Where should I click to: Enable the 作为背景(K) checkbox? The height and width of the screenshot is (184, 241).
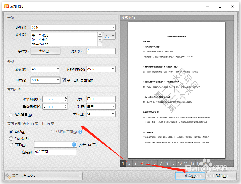click(x=11, y=115)
